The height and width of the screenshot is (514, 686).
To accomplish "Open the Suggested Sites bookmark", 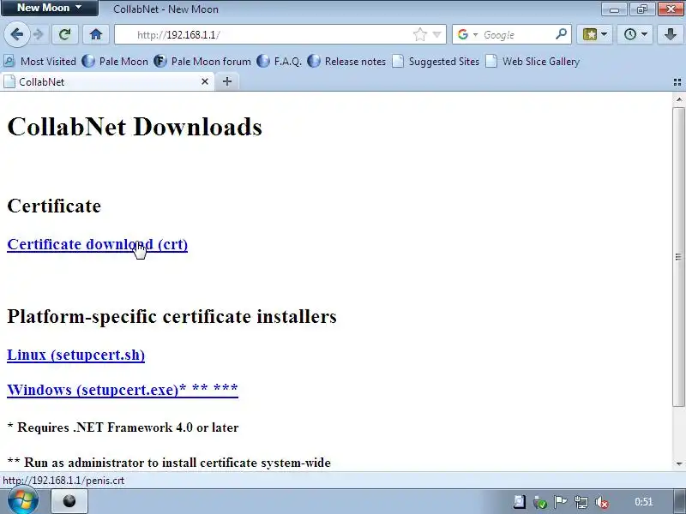I will (x=436, y=61).
